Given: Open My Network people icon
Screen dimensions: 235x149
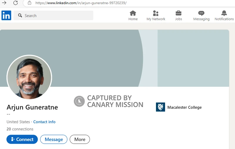Looking at the screenshot, I should point(156,13).
